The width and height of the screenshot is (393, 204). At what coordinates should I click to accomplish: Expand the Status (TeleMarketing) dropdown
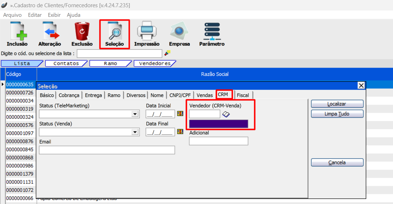click(x=135, y=114)
